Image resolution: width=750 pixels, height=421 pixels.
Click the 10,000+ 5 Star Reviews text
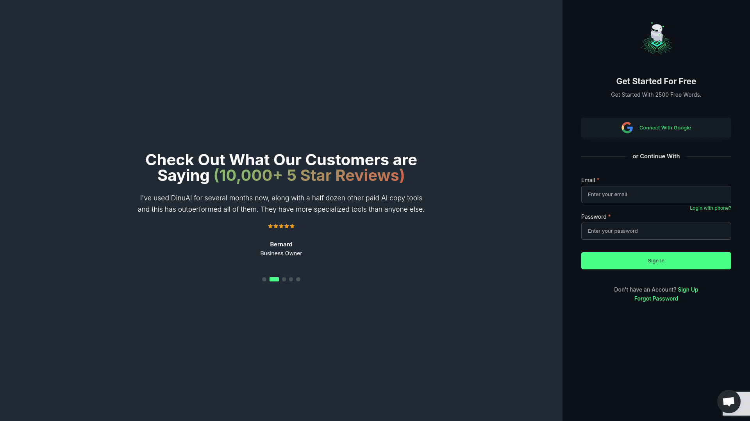(309, 176)
